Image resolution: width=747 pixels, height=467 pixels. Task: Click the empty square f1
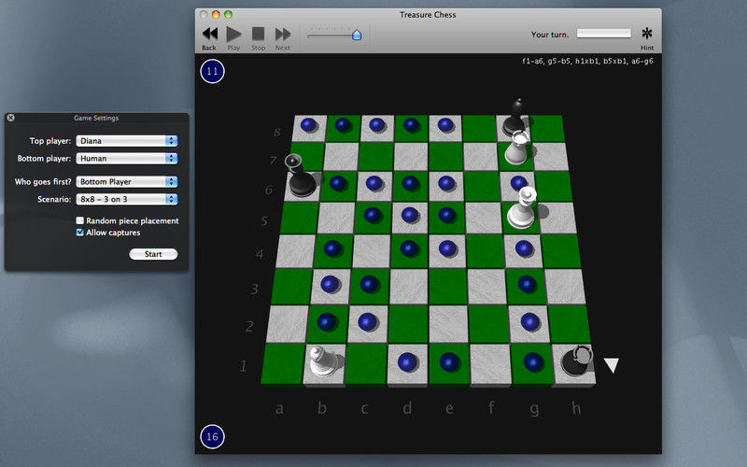(491, 363)
